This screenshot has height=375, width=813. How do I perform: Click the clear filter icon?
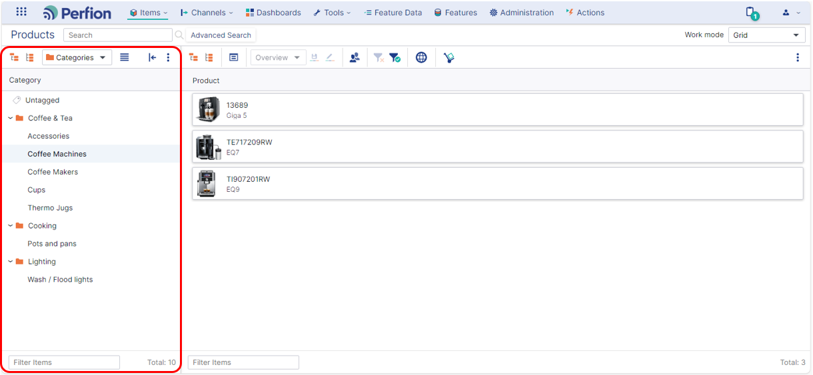point(379,57)
